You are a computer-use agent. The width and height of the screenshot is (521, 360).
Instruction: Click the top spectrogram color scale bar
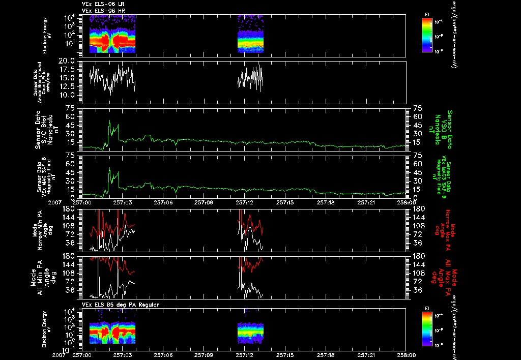click(427, 35)
